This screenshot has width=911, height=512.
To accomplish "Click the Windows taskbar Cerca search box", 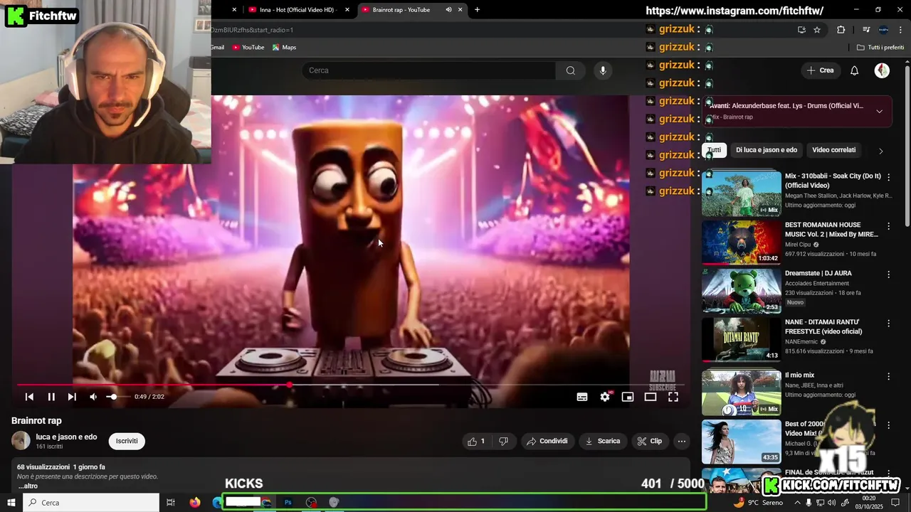I will pos(91,503).
